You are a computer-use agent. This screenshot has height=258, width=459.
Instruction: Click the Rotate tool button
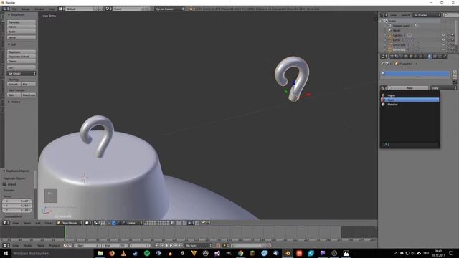pyautogui.click(x=22, y=27)
